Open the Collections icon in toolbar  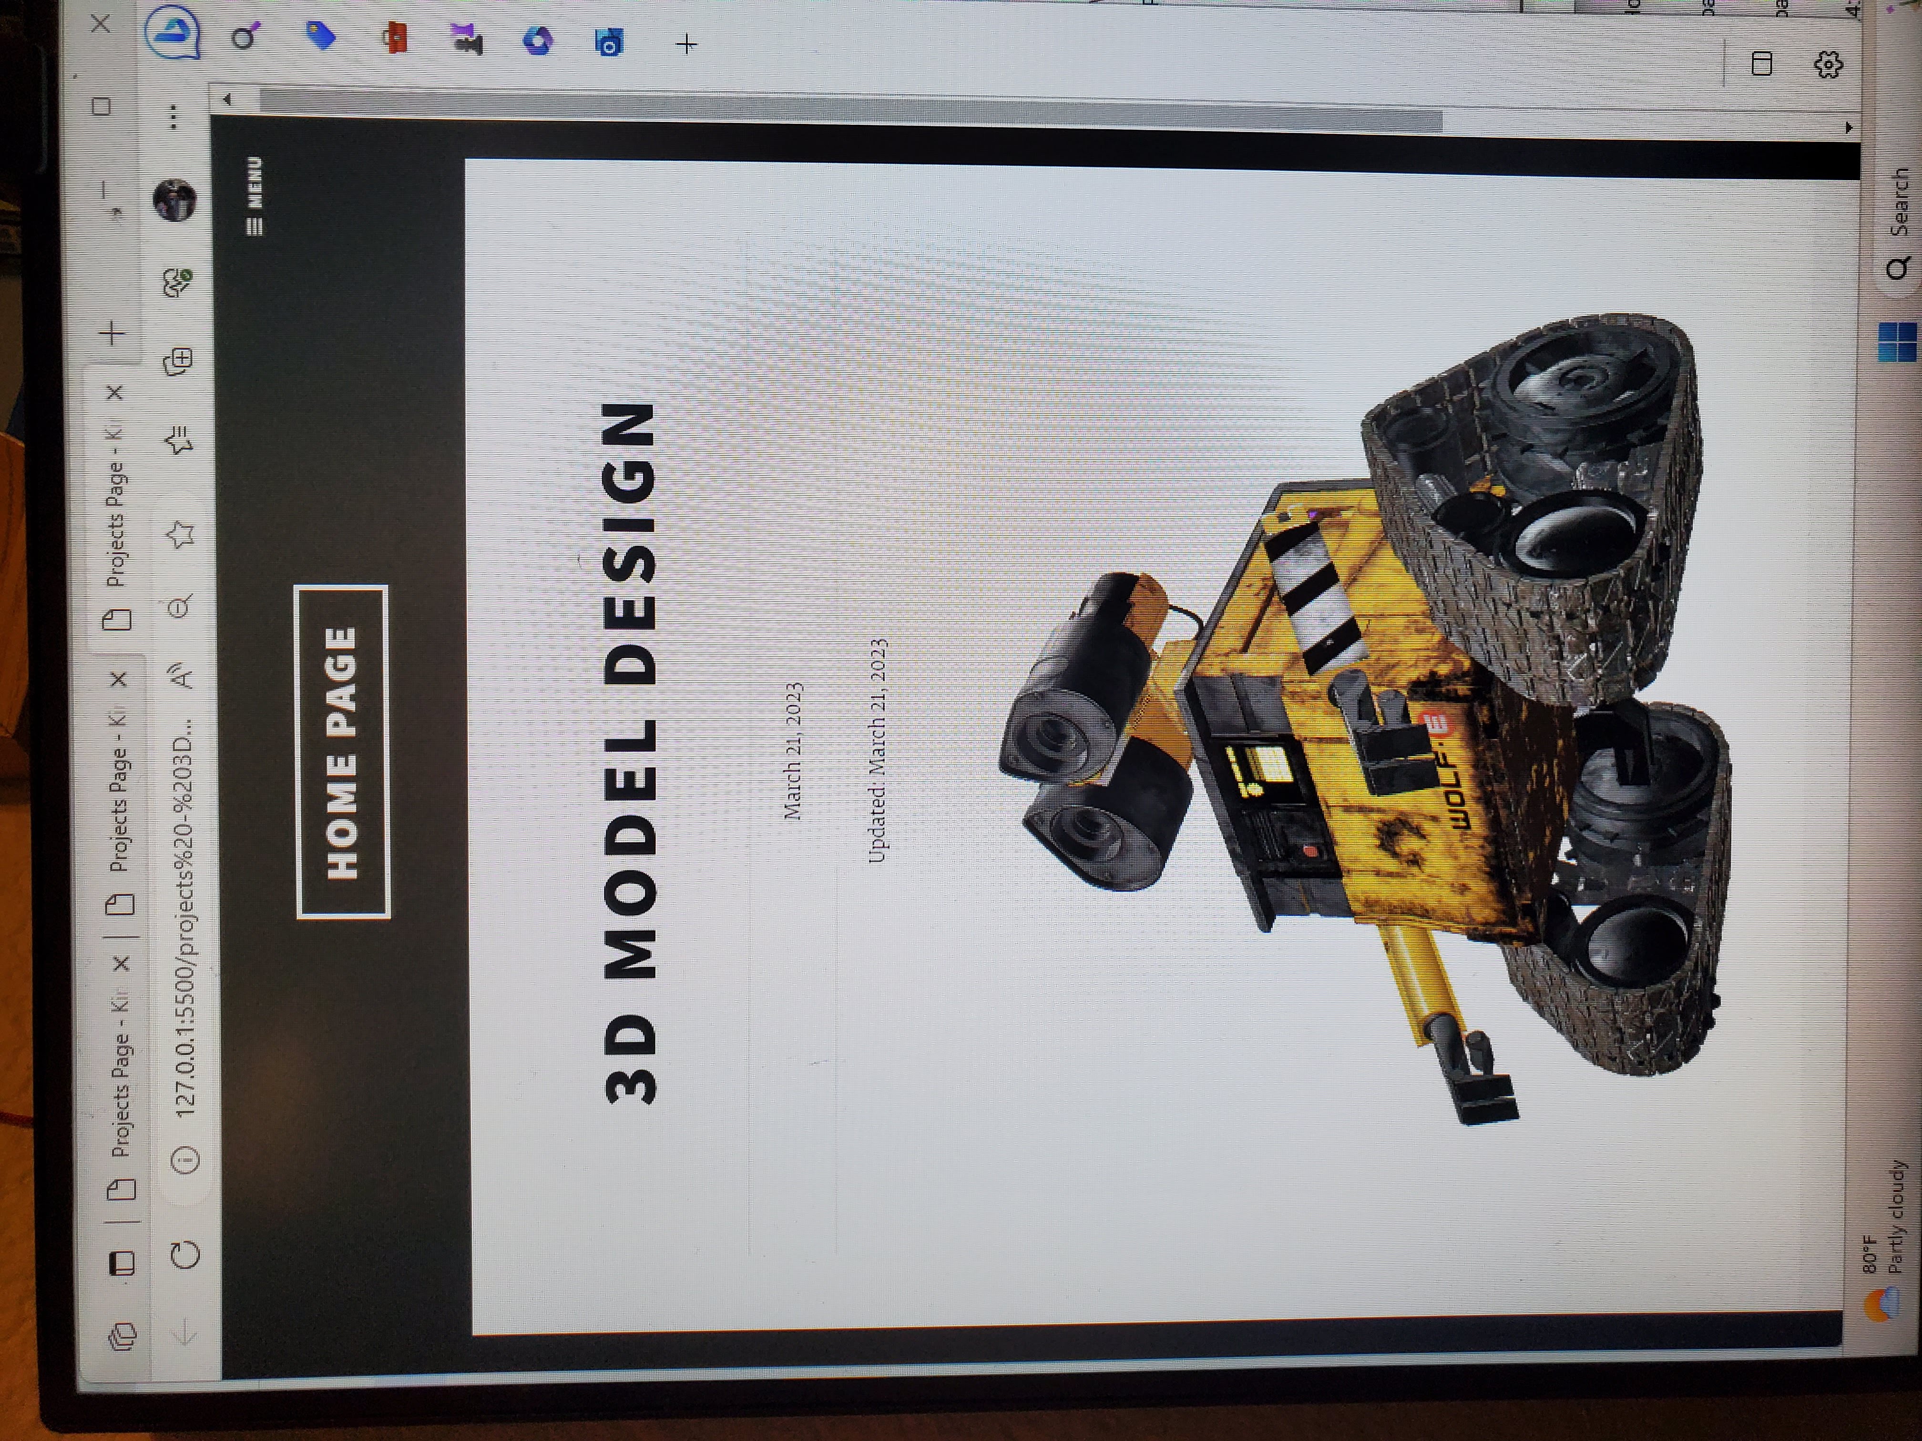click(x=178, y=361)
